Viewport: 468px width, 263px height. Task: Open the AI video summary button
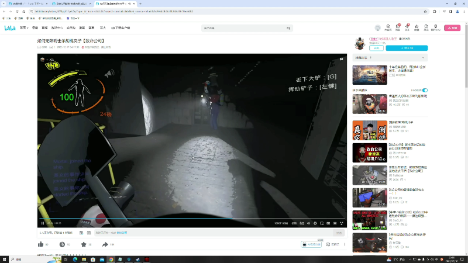pyautogui.click(x=311, y=244)
